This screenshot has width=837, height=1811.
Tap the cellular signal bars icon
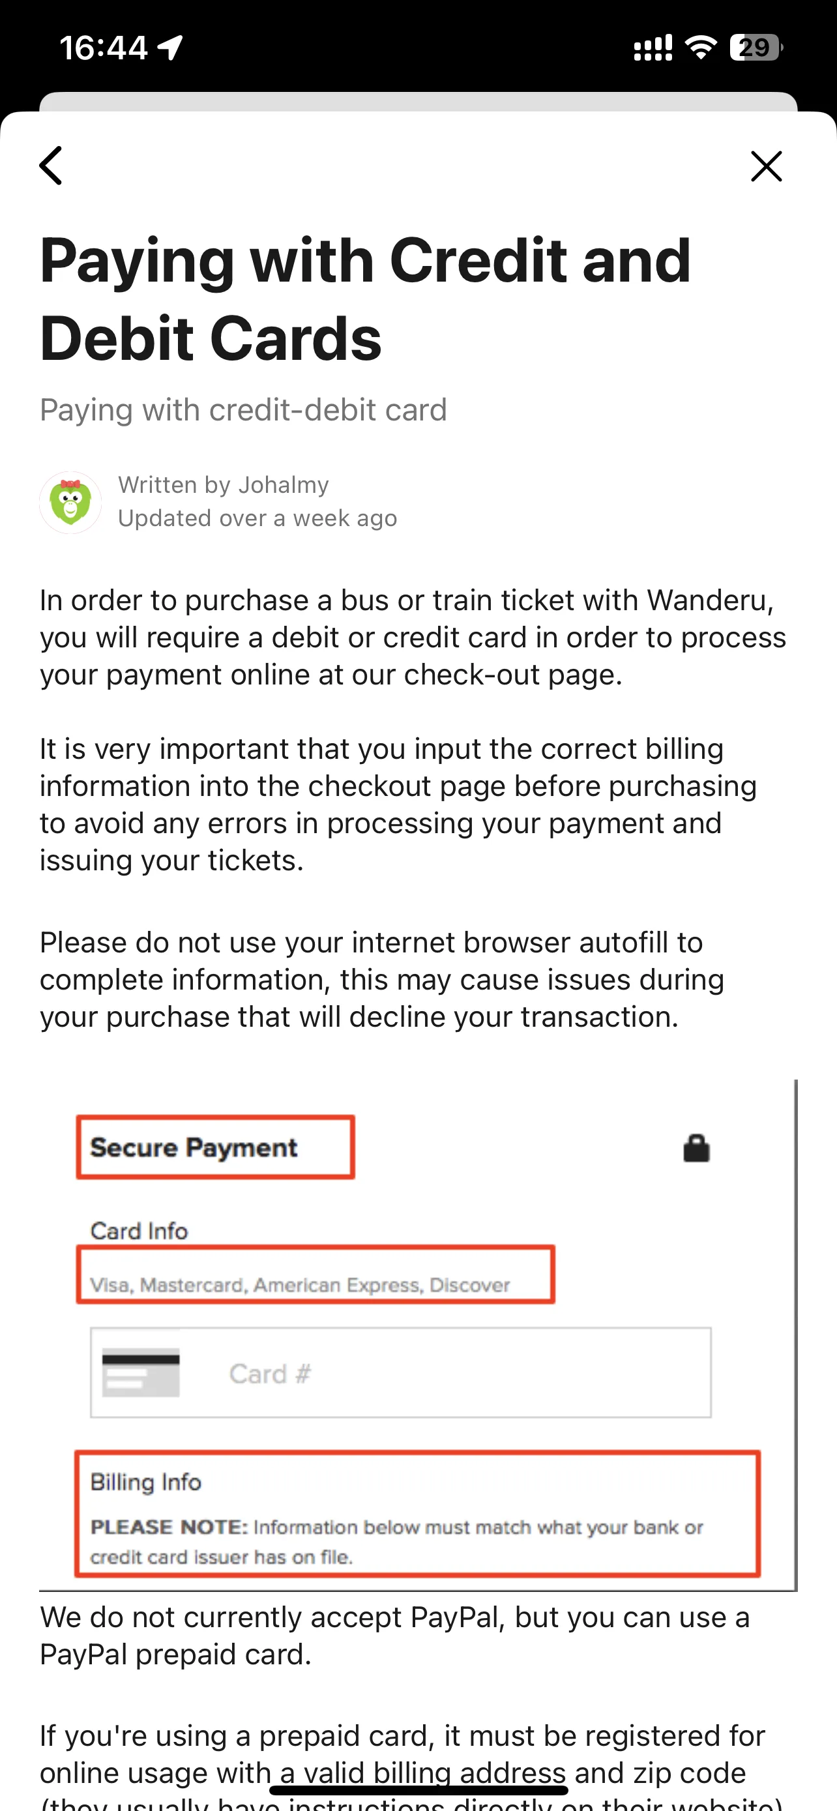pyautogui.click(x=653, y=48)
